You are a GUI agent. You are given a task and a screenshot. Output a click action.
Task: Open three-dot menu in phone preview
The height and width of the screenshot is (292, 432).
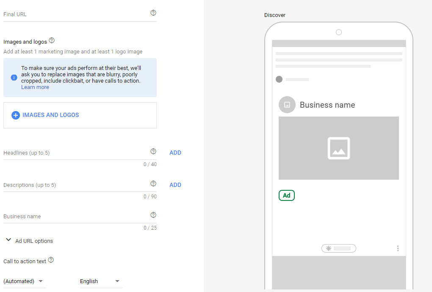click(x=398, y=248)
